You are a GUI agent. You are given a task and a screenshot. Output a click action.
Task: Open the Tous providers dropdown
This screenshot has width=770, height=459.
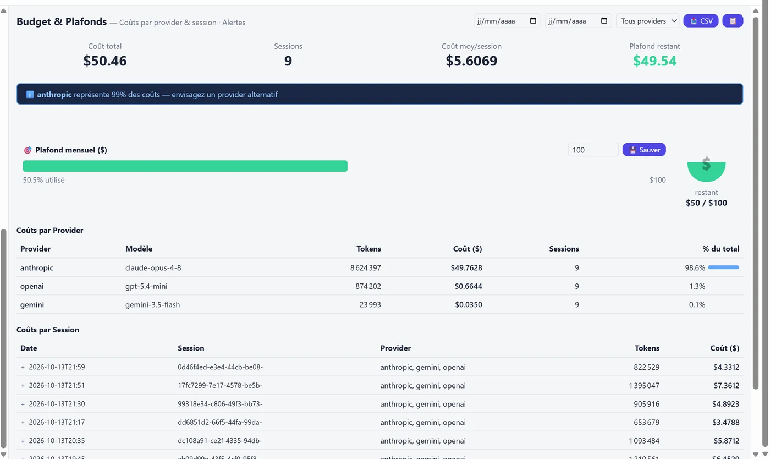(647, 21)
